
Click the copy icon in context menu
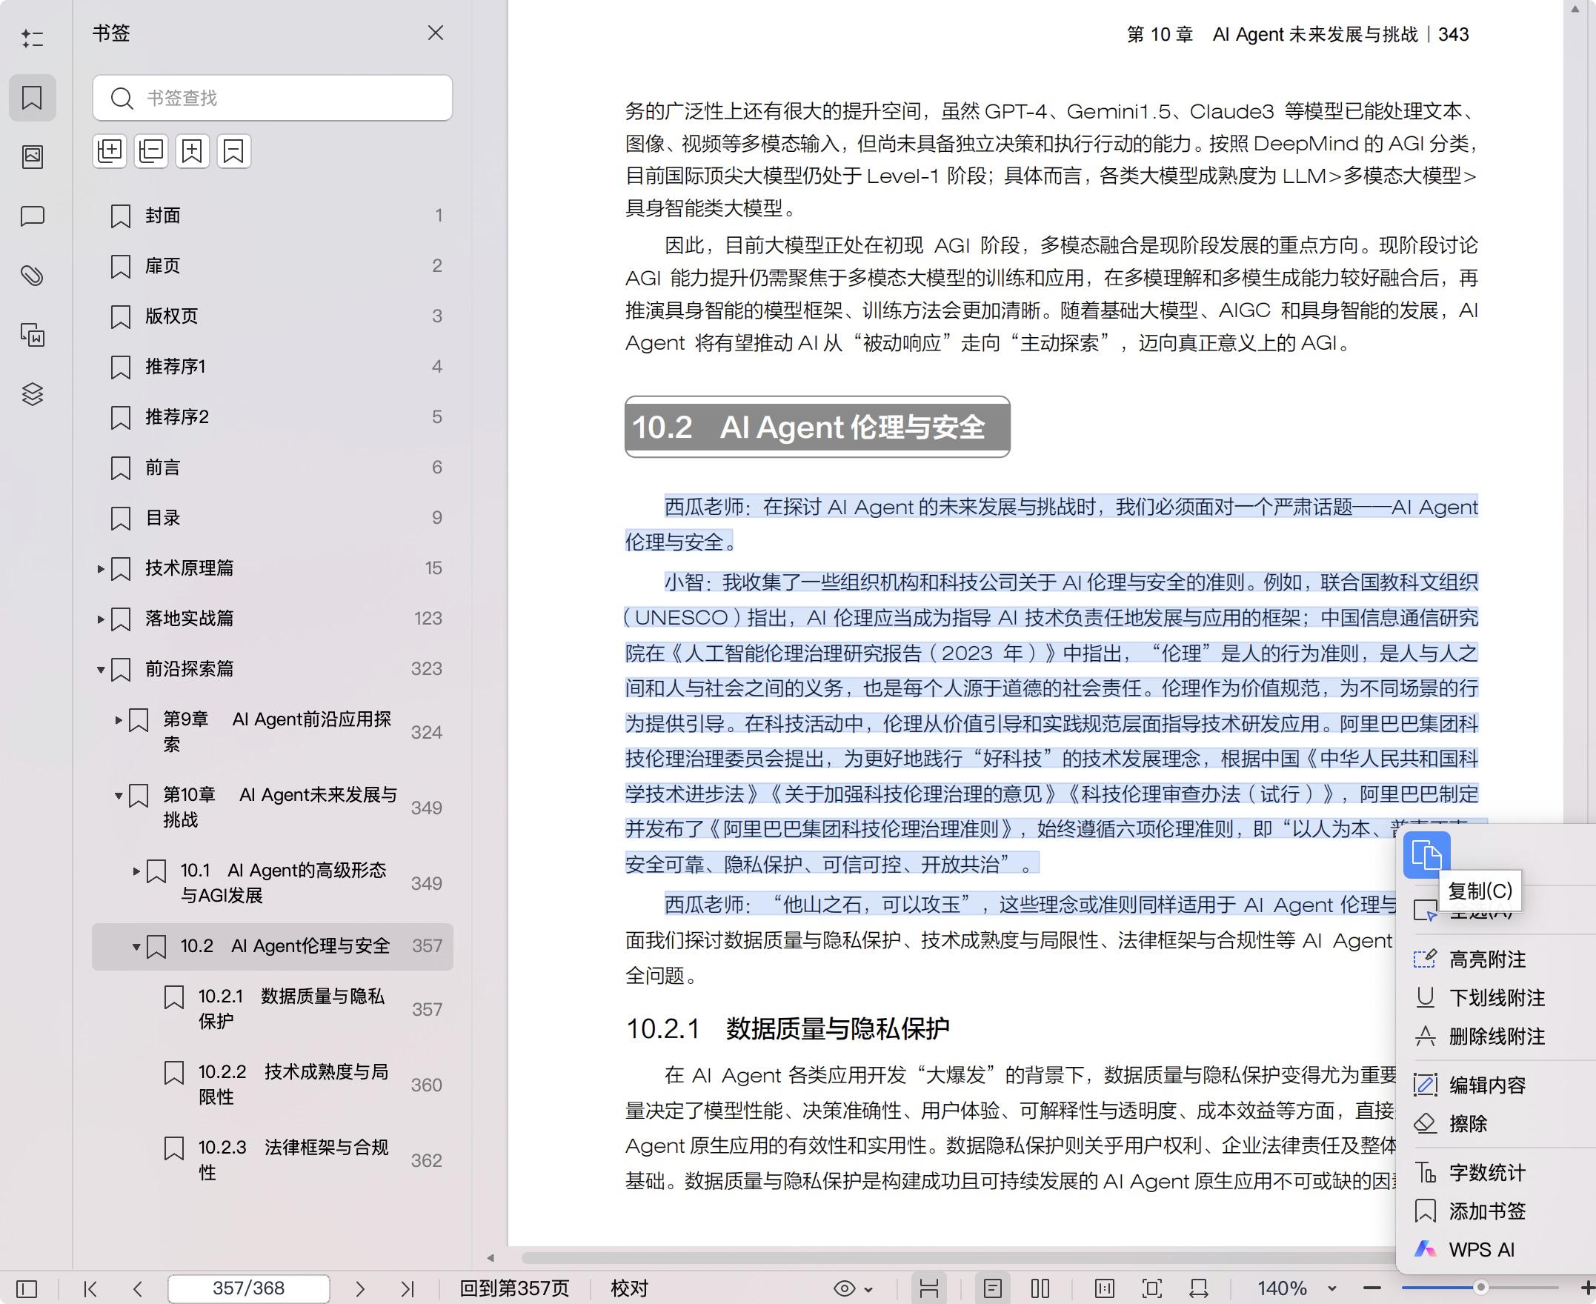coord(1426,855)
